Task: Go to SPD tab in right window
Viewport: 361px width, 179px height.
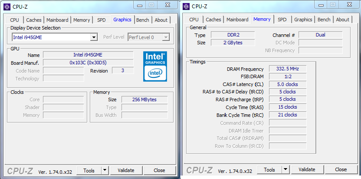Action: click(x=282, y=20)
